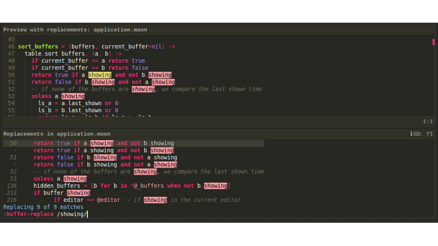The height and width of the screenshot is (246, 438).
Task: Click the 'Replacements in application.moon' header
Action: point(56,134)
